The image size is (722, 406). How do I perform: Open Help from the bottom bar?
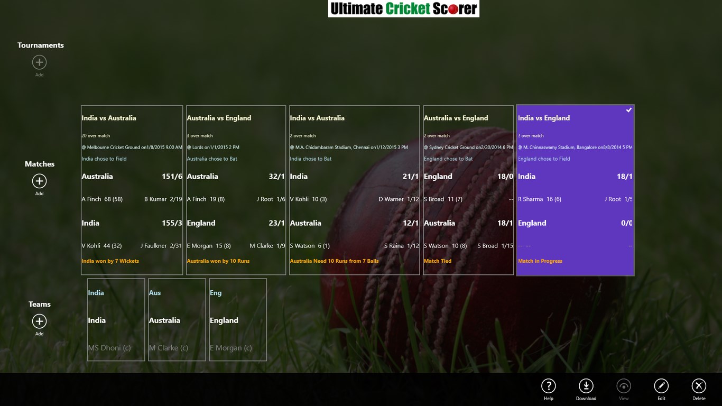coord(549,386)
